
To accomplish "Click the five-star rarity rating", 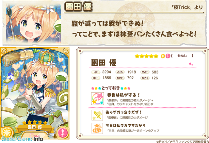I will click(147, 56).
